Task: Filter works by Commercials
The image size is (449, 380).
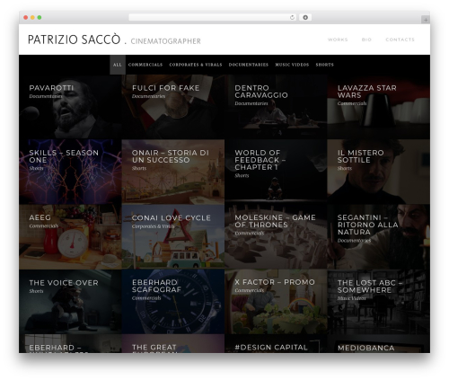Action: tap(145, 65)
